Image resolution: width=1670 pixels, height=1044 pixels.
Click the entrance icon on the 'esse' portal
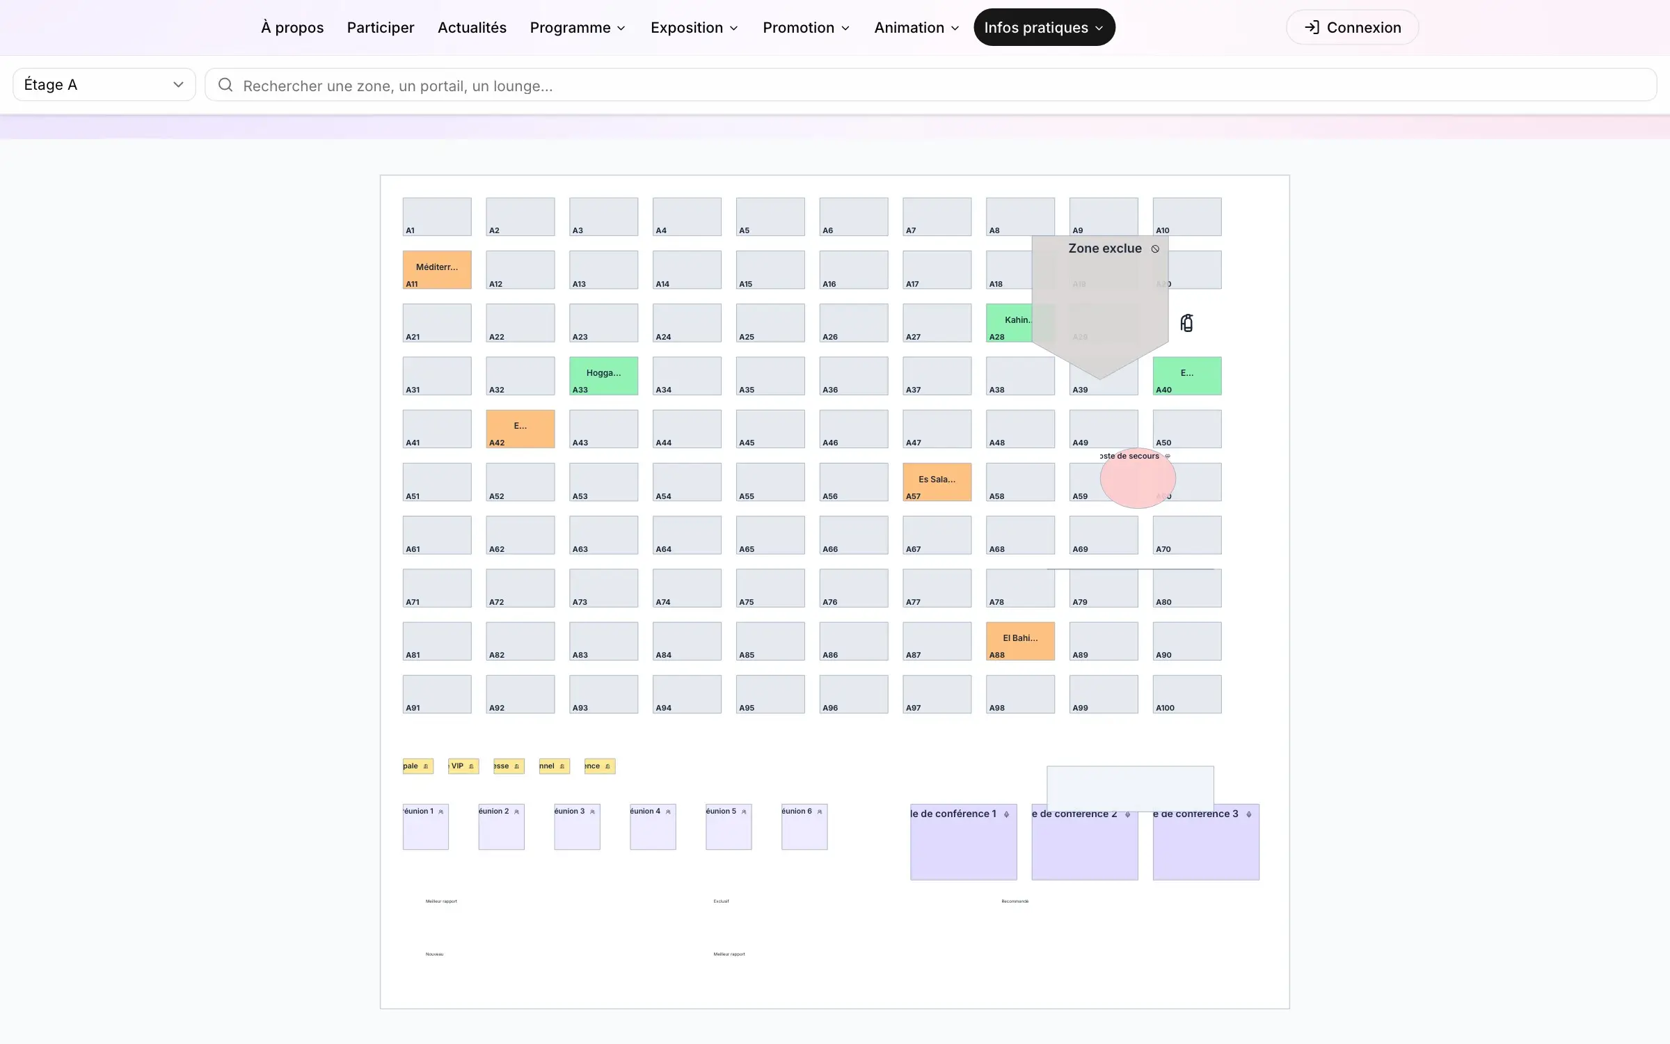tap(517, 766)
